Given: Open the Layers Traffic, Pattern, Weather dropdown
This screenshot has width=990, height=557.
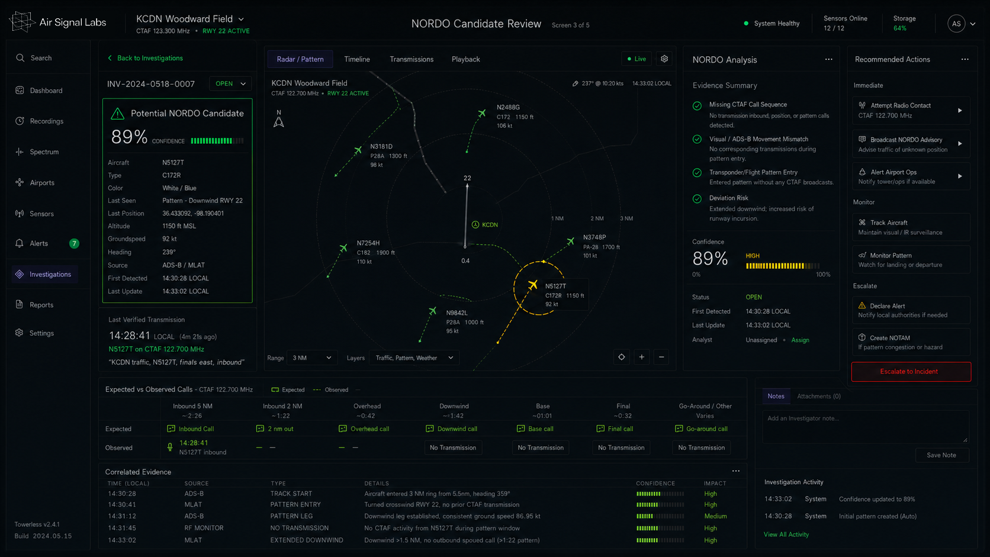Looking at the screenshot, I should [x=414, y=358].
